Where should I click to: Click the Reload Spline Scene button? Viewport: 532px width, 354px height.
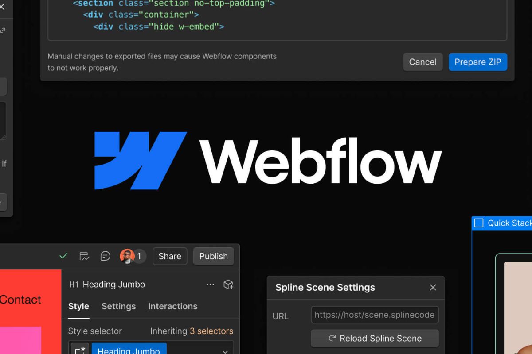(375, 339)
